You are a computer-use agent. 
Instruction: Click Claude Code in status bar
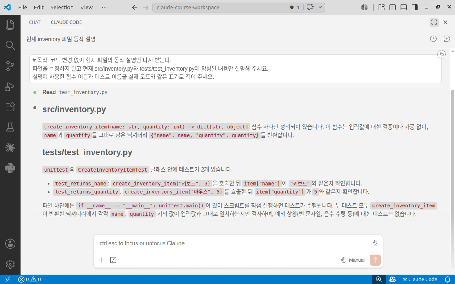[420, 279]
